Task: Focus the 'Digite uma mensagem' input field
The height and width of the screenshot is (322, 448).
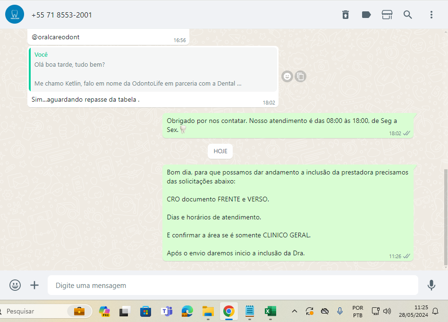Action: pos(233,285)
